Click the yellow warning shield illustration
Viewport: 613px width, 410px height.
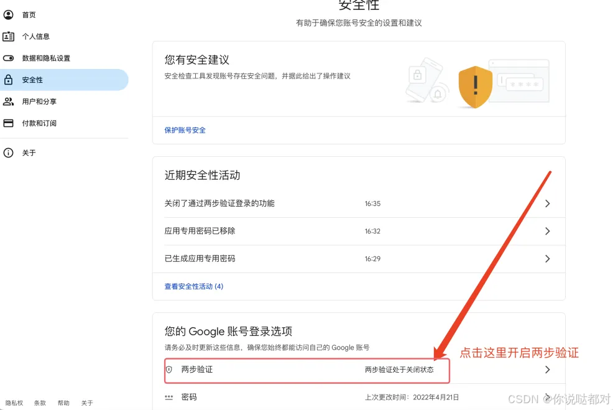475,87
